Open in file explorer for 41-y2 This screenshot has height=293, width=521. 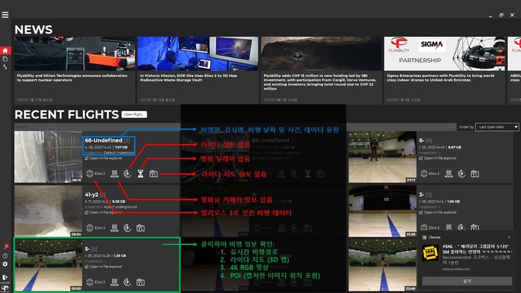(104, 212)
